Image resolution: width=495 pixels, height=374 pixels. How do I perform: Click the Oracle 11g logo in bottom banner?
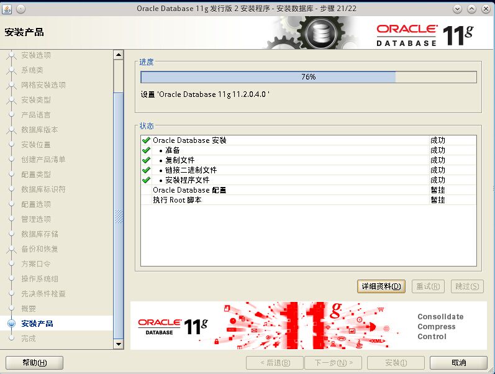[173, 327]
